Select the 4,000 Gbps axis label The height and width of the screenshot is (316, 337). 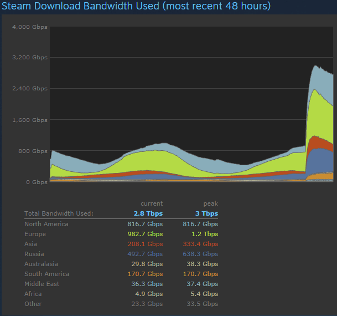[30, 27]
